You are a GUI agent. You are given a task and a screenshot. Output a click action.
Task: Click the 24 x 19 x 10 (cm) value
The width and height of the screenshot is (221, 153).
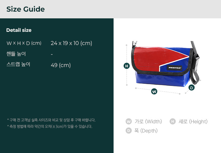click(71, 43)
